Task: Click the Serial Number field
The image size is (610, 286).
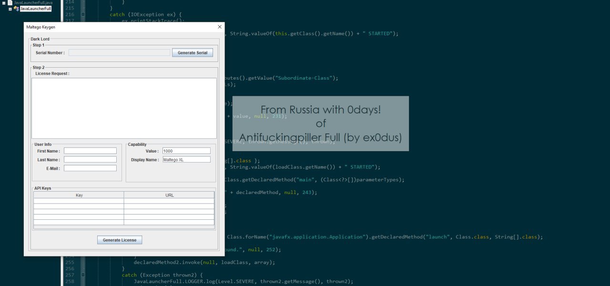Action: [x=119, y=52]
